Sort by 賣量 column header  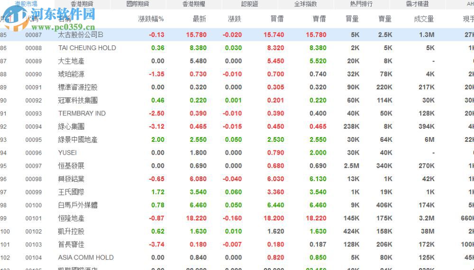385,19
